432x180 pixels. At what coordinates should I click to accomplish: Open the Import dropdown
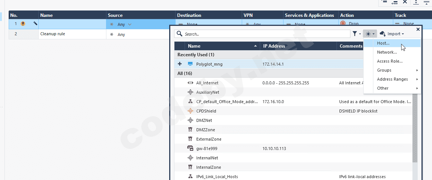click(392, 34)
